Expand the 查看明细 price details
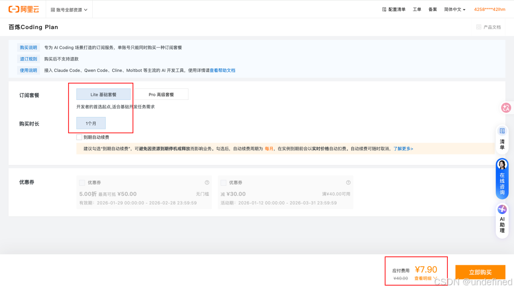514x290 pixels. click(x=423, y=278)
